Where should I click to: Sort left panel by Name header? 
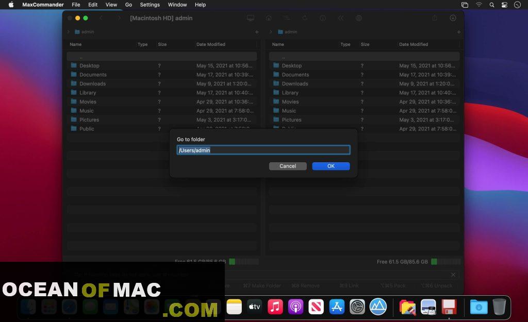click(76, 44)
